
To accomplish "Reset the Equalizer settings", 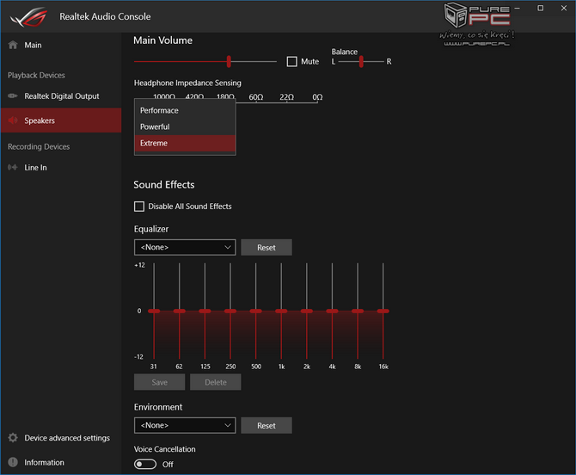I will (x=267, y=248).
